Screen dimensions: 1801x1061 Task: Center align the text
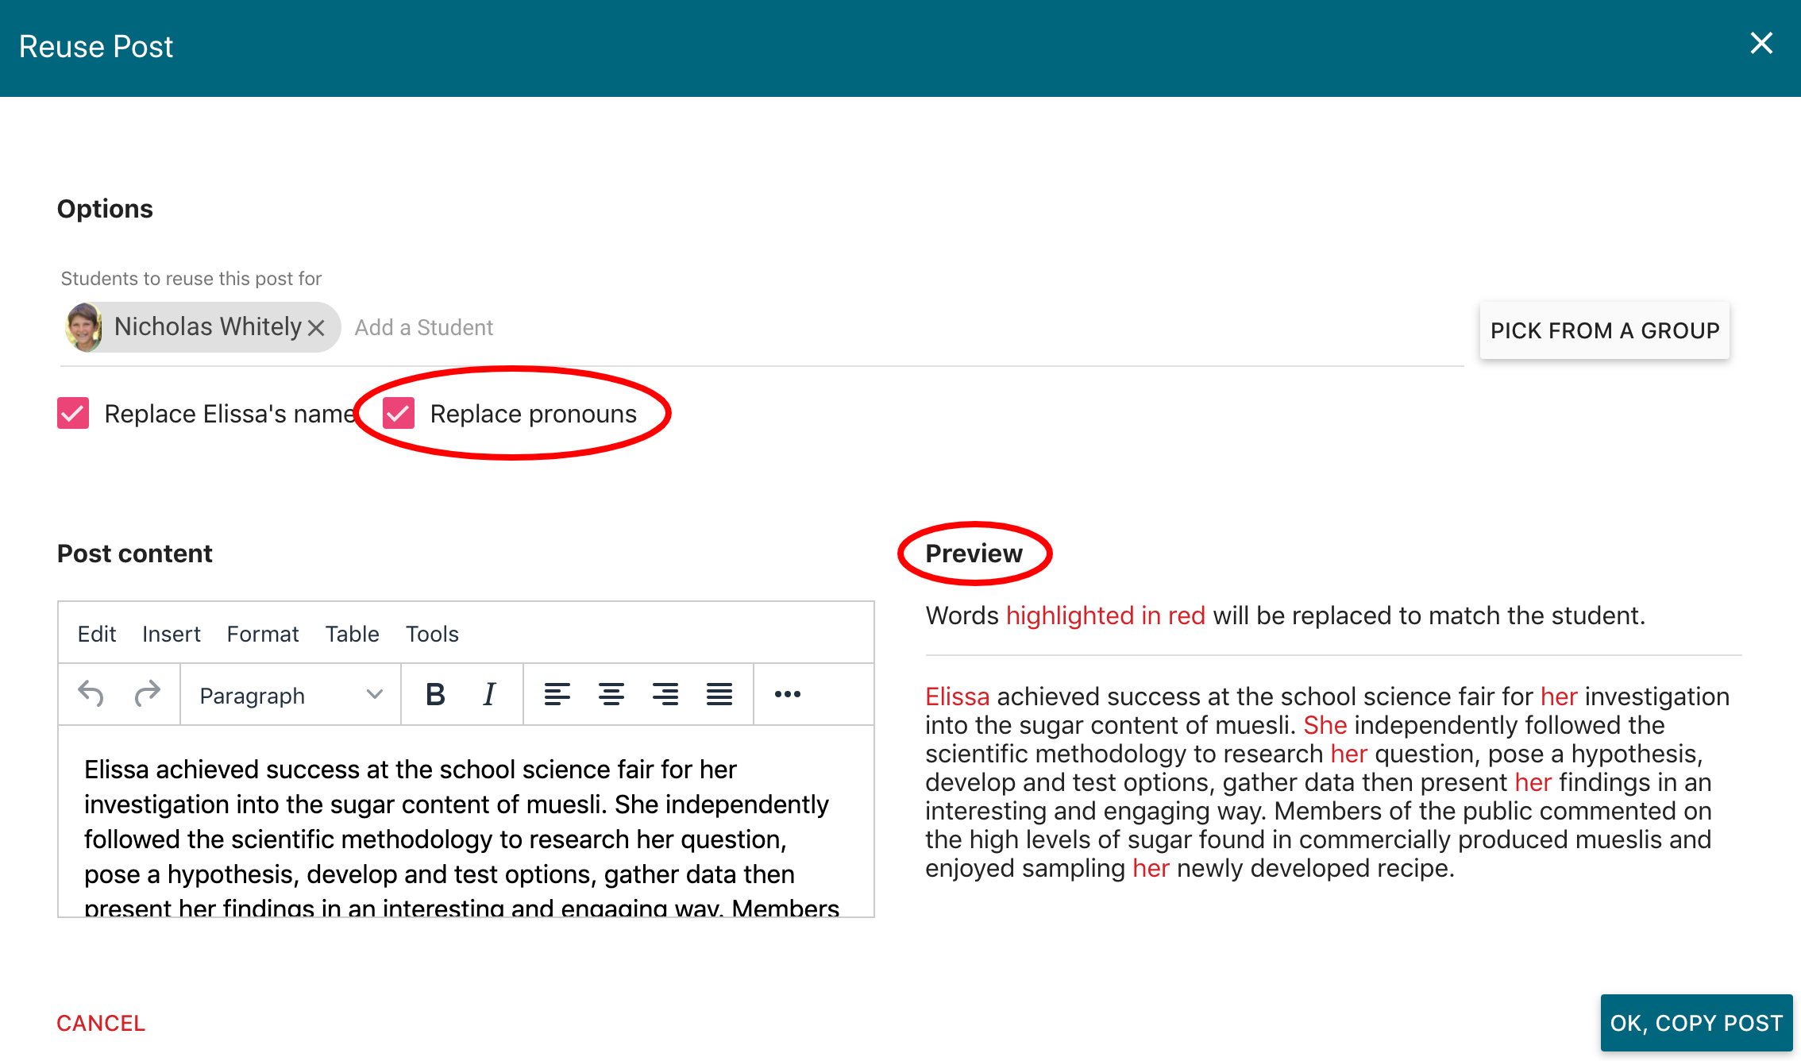click(x=611, y=695)
